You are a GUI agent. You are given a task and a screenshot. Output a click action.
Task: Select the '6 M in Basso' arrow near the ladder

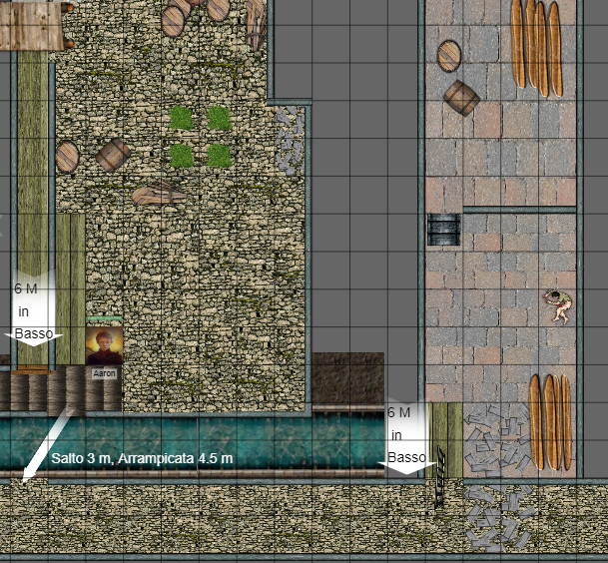click(x=407, y=434)
